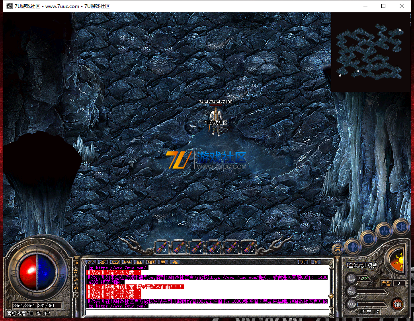The height and width of the screenshot is (321, 414).
Task: Click the MP value 361/361
Action: (46, 305)
